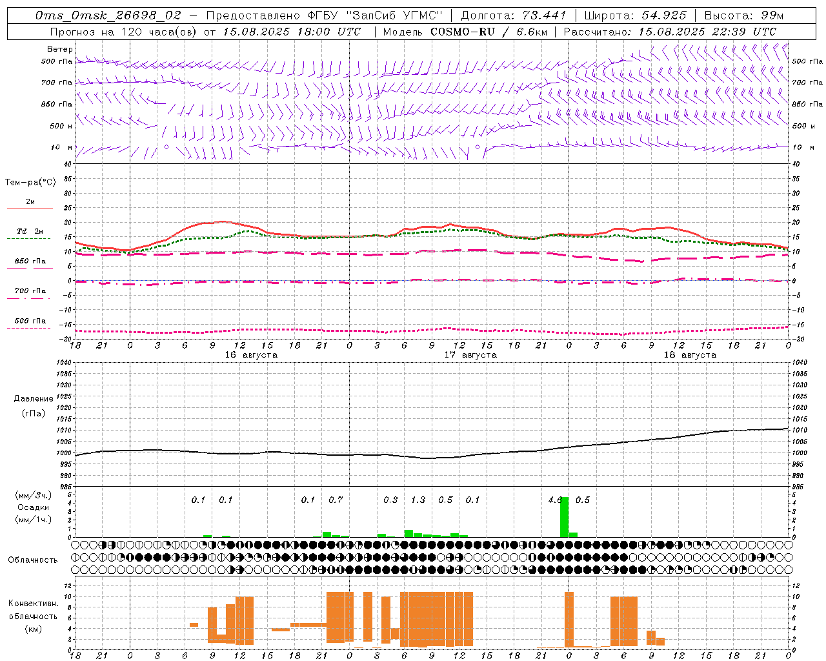
Task: Click the Рассчитано: 15.08.2025 22:39 UTC text
Action: (x=670, y=32)
